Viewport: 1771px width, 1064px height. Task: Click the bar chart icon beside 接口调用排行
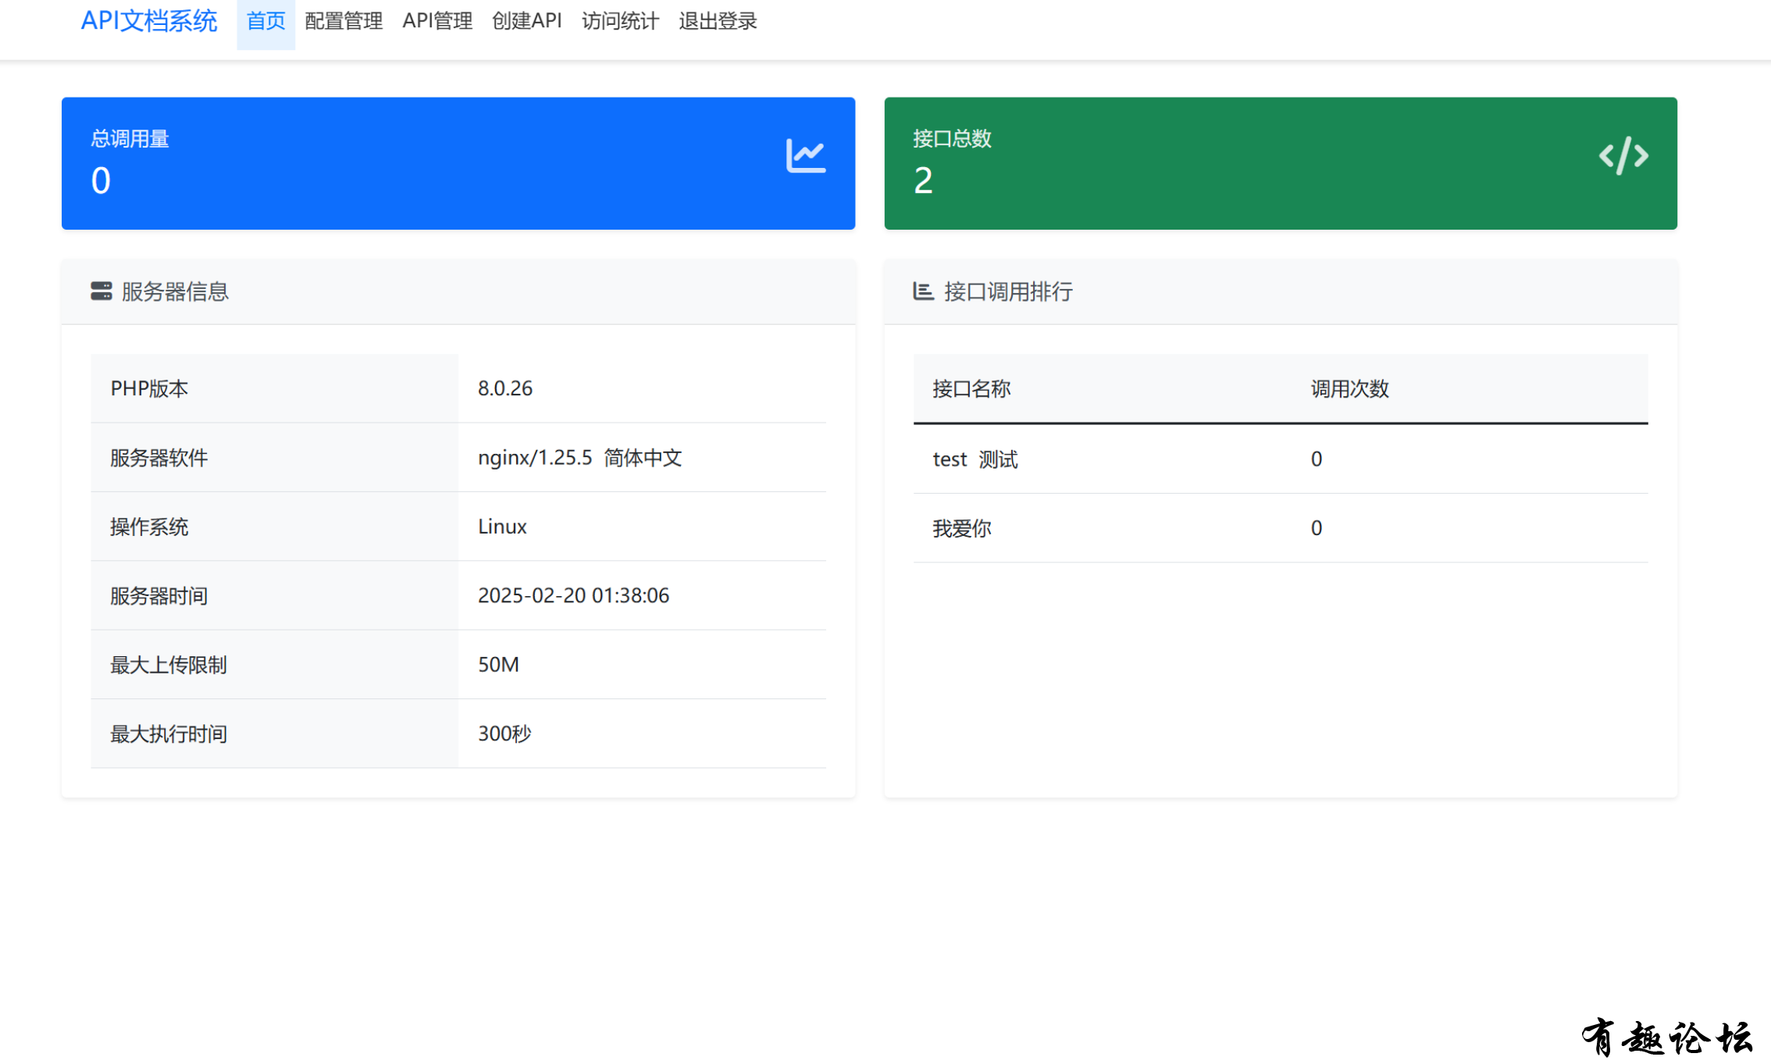point(923,291)
